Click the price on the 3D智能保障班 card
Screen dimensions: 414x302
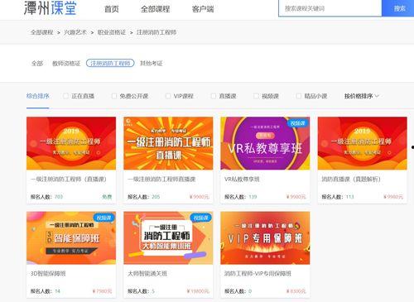(x=102, y=291)
